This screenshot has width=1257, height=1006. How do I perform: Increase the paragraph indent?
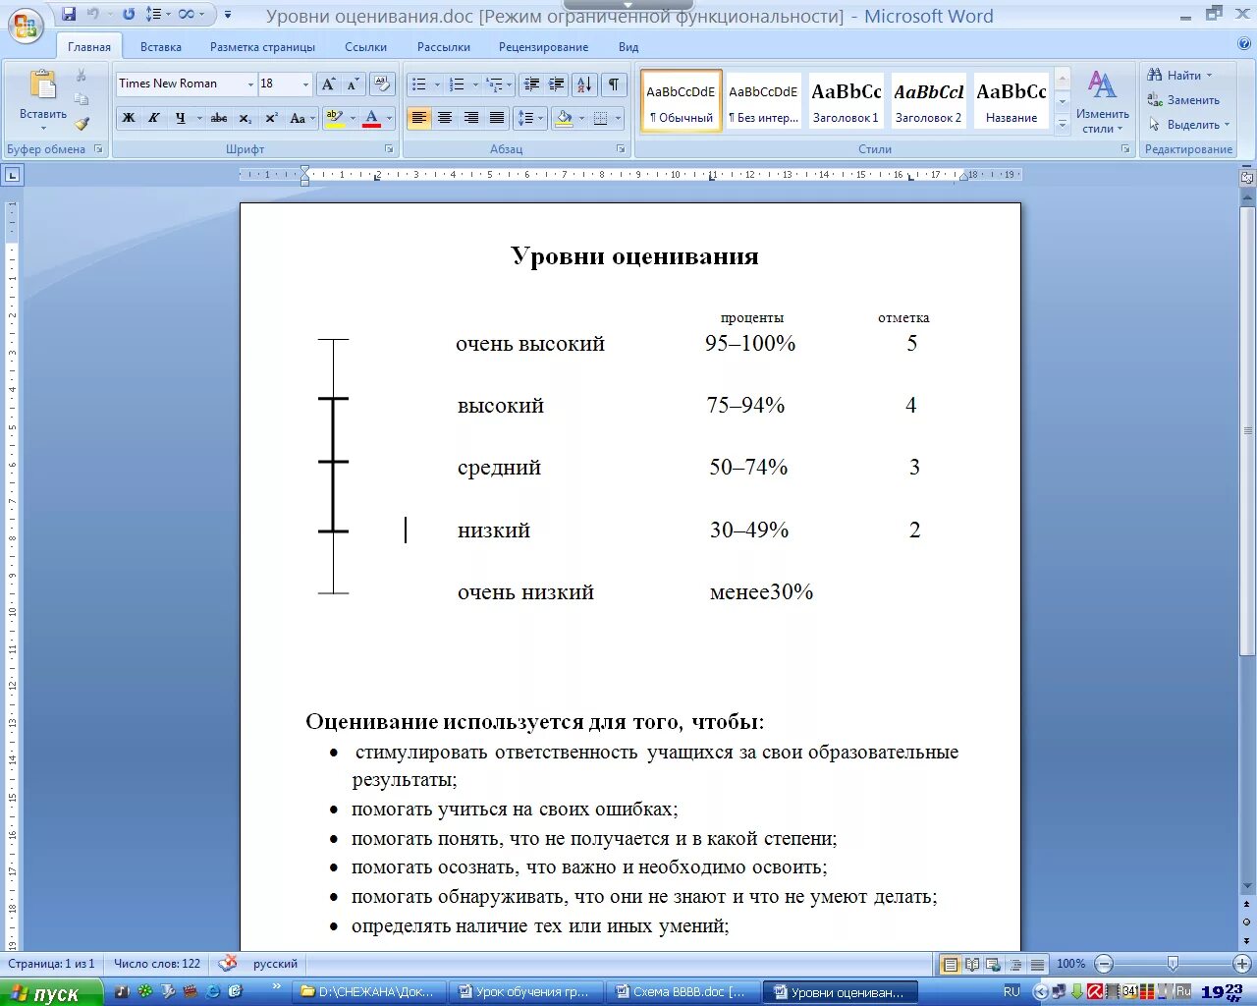click(x=556, y=84)
